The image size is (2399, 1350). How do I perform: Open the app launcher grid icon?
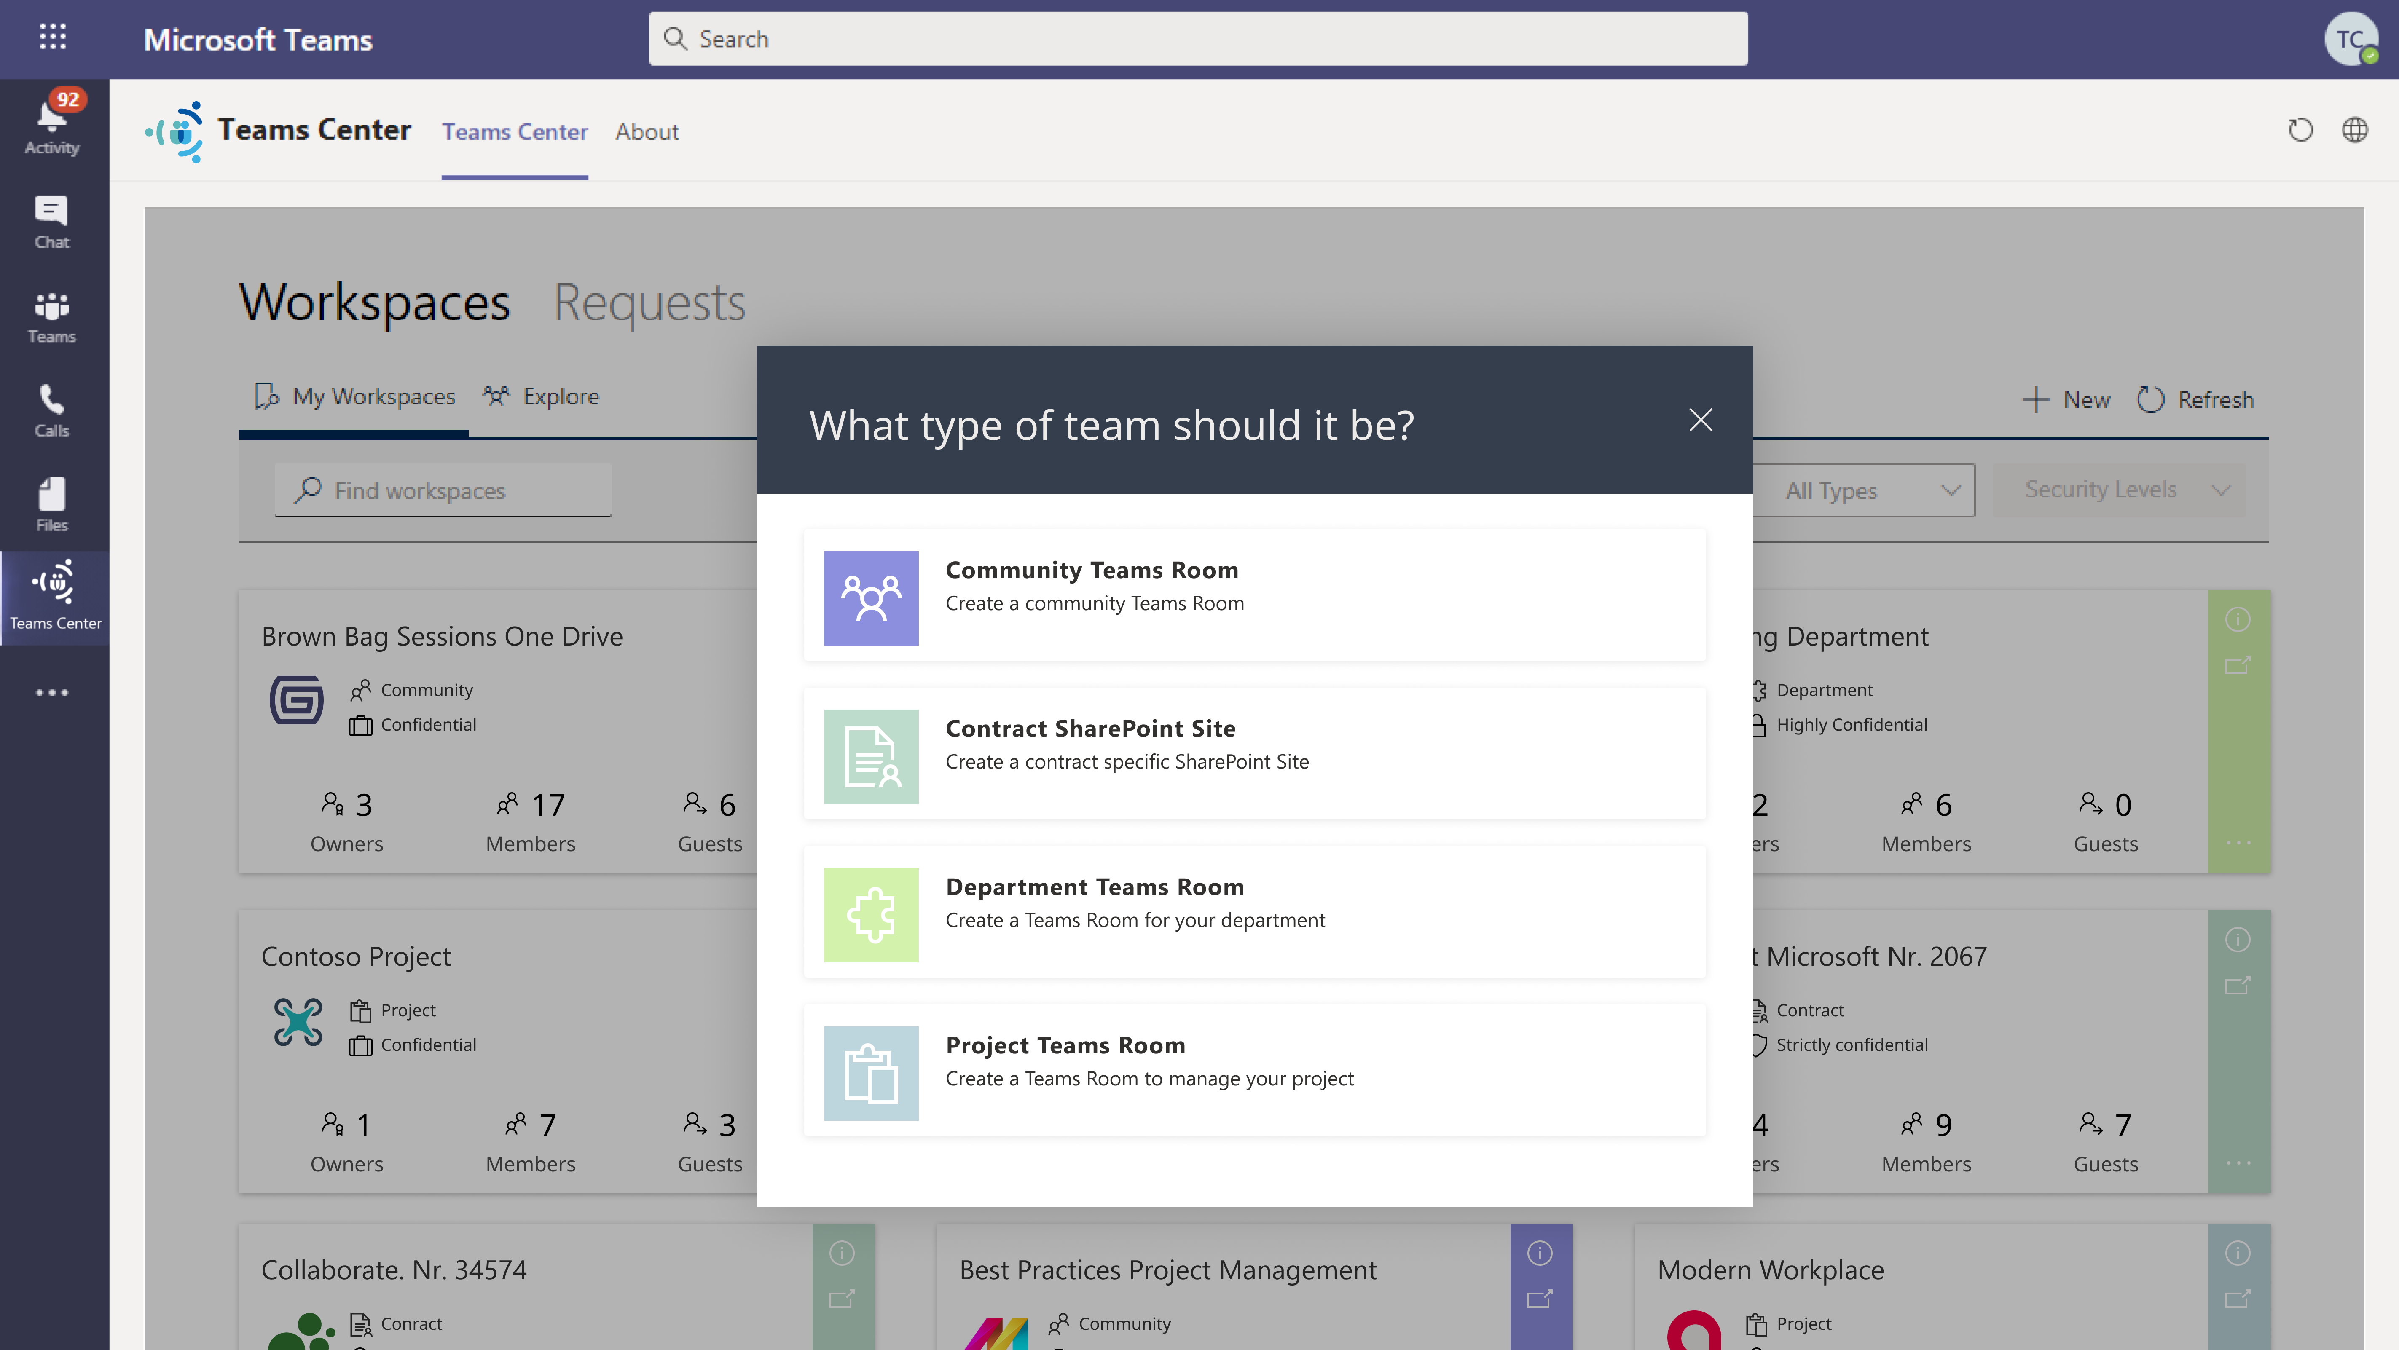pyautogui.click(x=53, y=37)
